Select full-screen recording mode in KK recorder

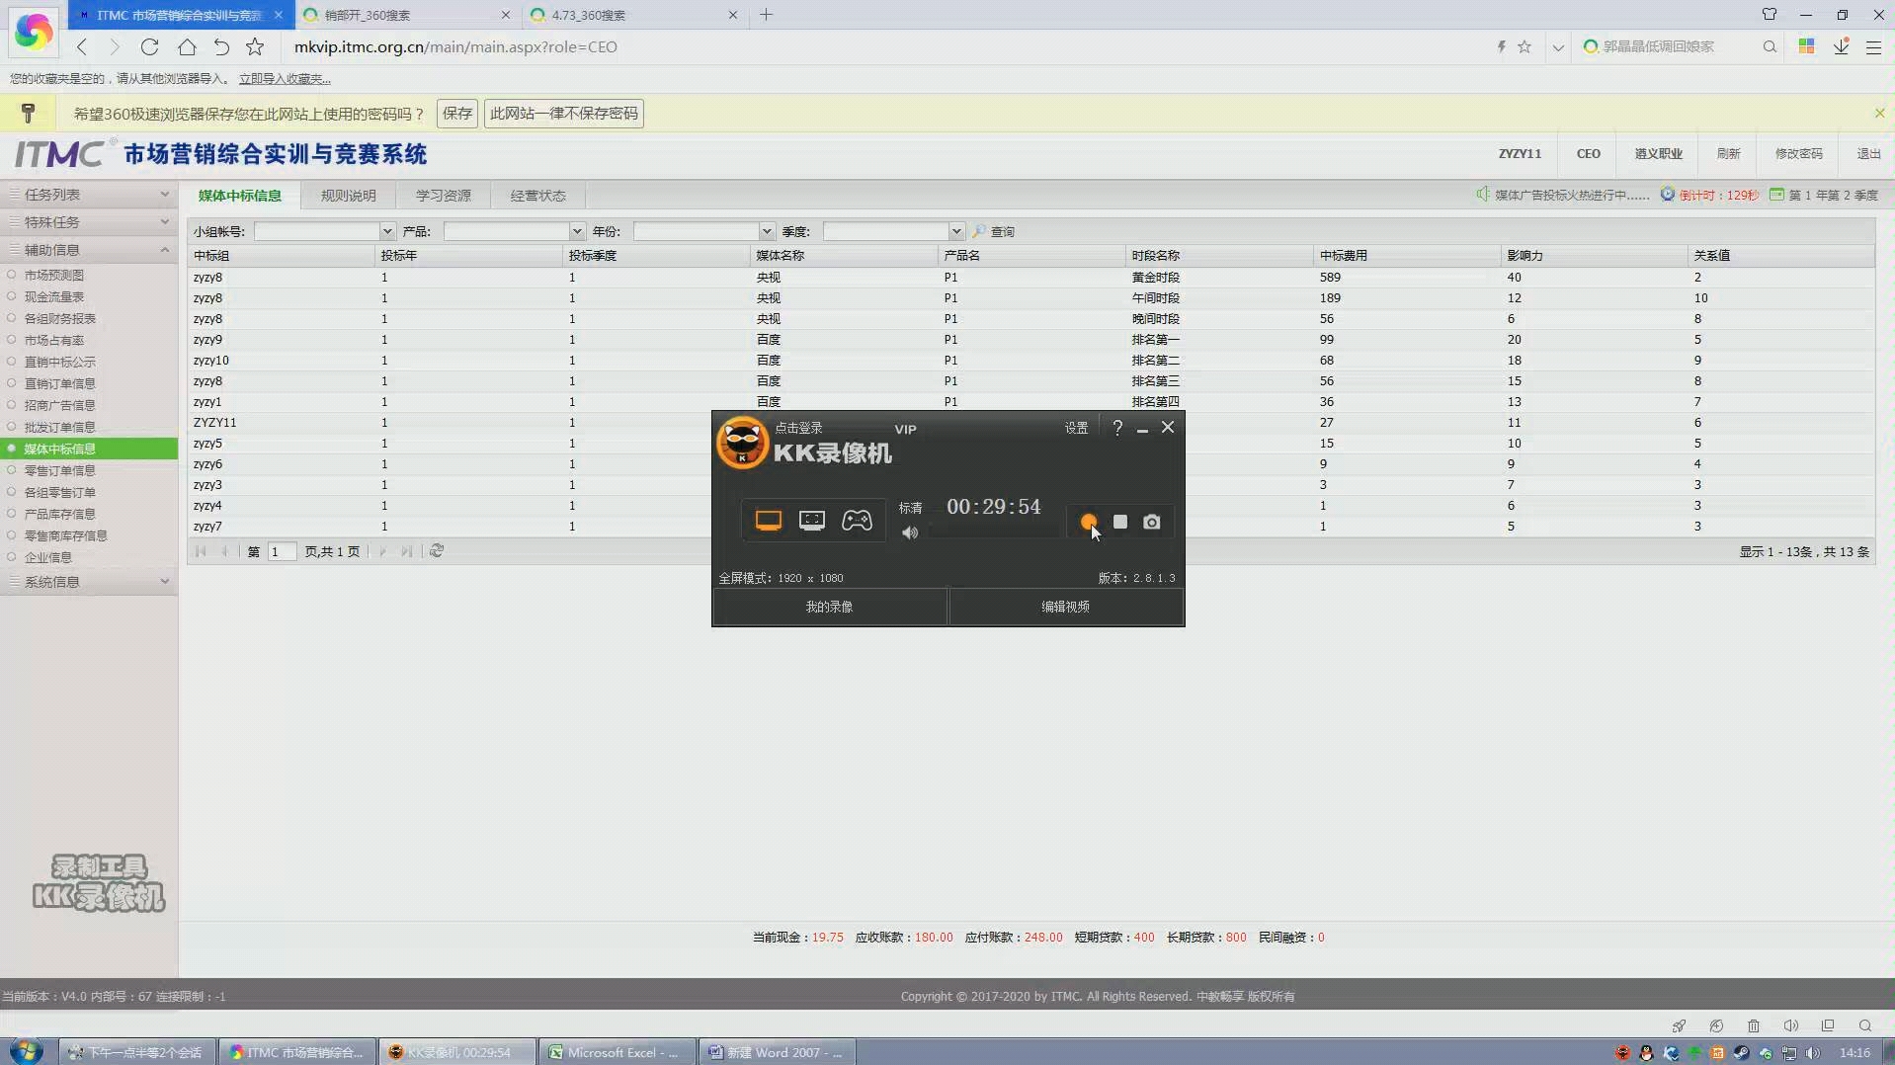[768, 521]
